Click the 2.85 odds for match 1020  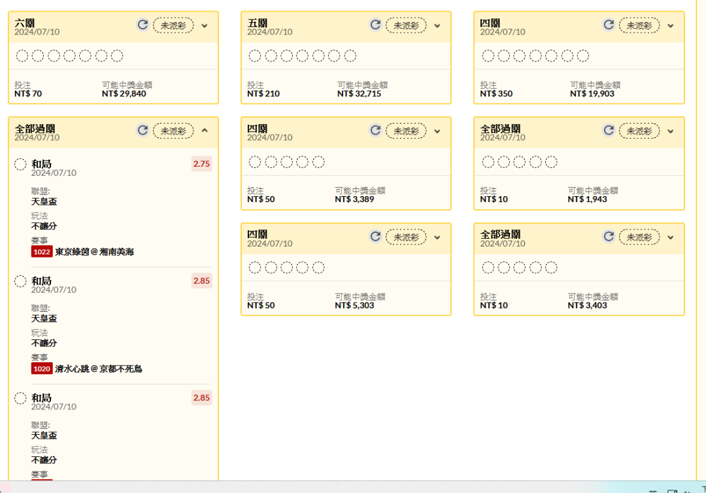(x=202, y=281)
